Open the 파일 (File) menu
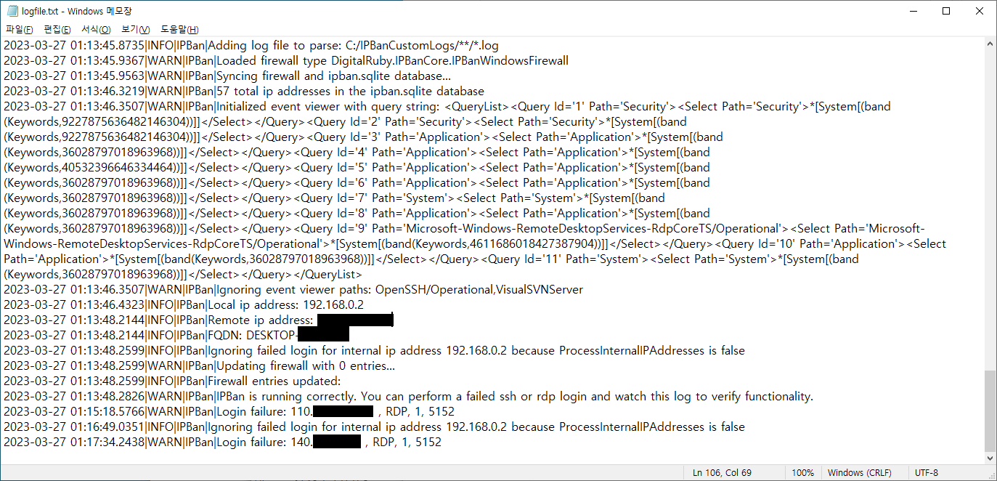 [x=19, y=29]
